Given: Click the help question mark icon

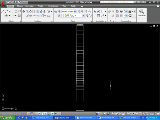Looking at the screenshot, I should point(158,6).
